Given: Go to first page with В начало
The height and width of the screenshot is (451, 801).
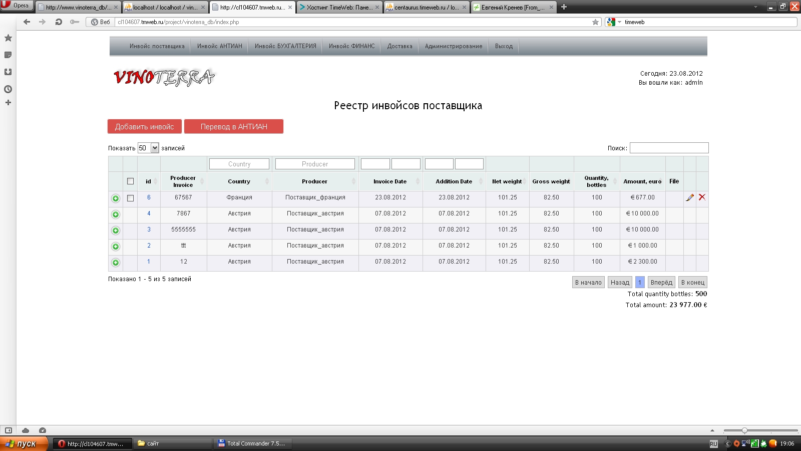Looking at the screenshot, I should pos(588,283).
